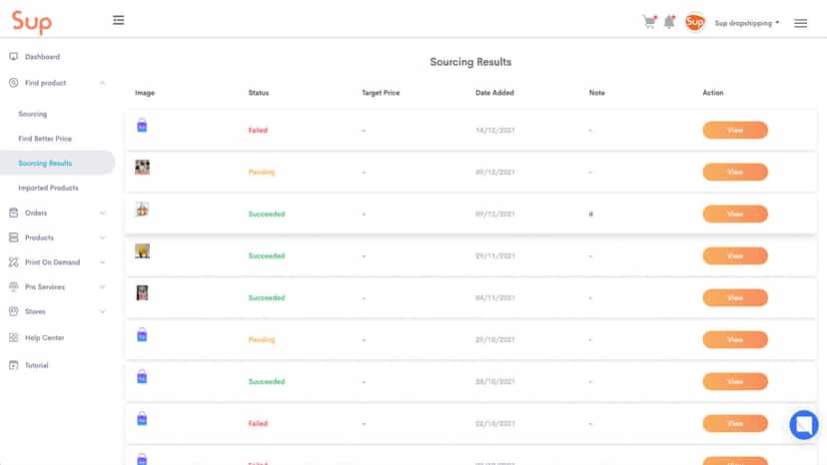The height and width of the screenshot is (465, 827).
Task: Open the notifications bell
Action: [669, 22]
